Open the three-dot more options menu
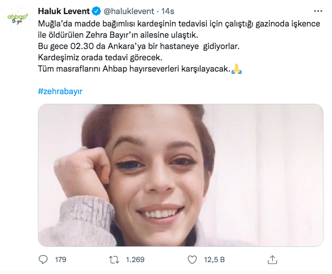332x274 pixels. [x=318, y=11]
